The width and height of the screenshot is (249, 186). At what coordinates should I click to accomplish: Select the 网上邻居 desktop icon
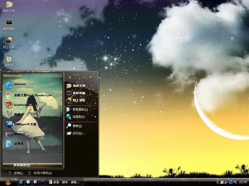[x=9, y=42]
